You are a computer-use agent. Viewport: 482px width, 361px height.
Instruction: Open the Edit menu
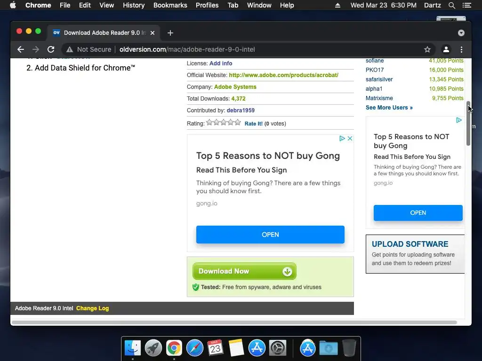coord(85,5)
